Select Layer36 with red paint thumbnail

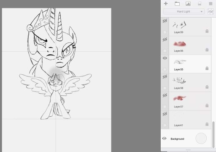180,44
